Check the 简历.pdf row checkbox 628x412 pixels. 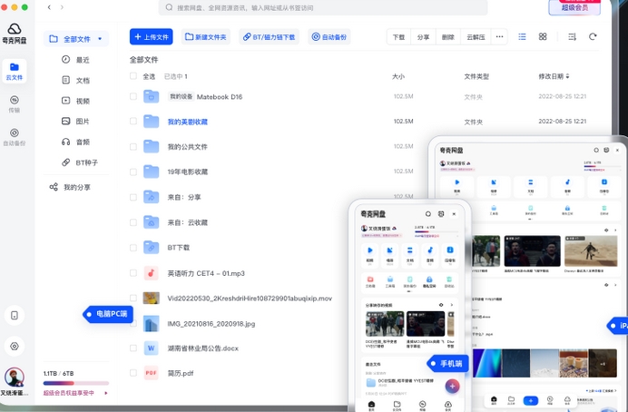133,373
